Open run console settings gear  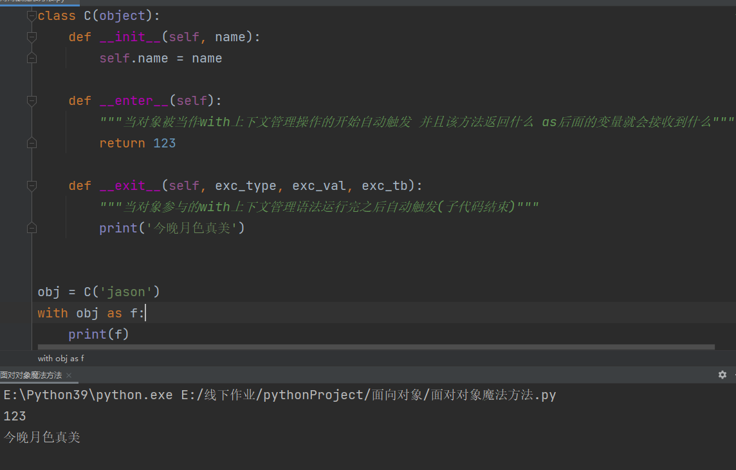pyautogui.click(x=722, y=375)
